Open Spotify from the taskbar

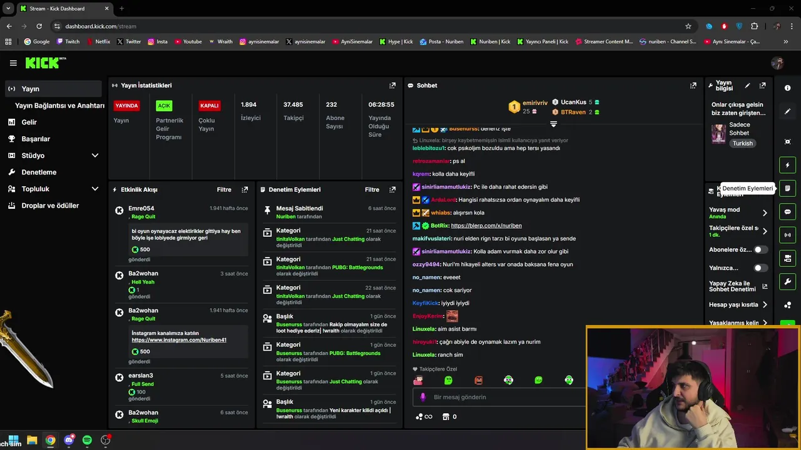pyautogui.click(x=87, y=440)
